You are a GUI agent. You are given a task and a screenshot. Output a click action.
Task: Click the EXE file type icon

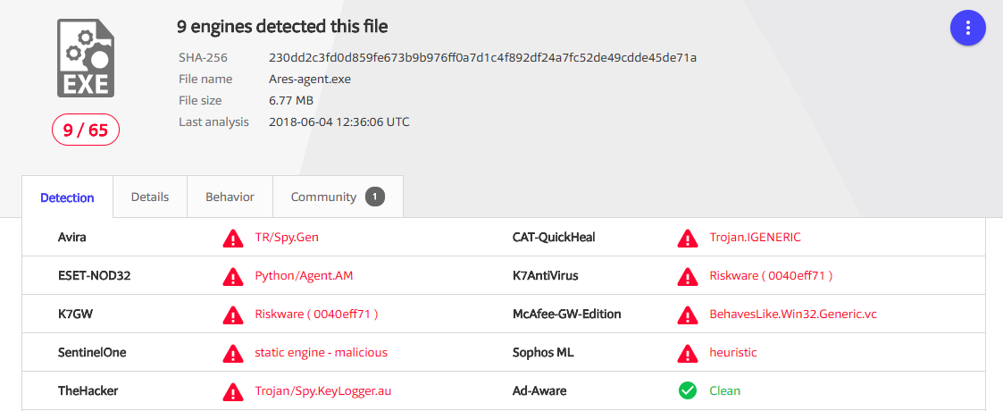[86, 58]
